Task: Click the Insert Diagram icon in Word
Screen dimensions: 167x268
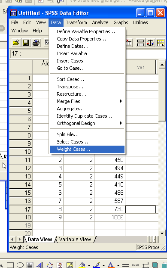Action: pos(50,265)
